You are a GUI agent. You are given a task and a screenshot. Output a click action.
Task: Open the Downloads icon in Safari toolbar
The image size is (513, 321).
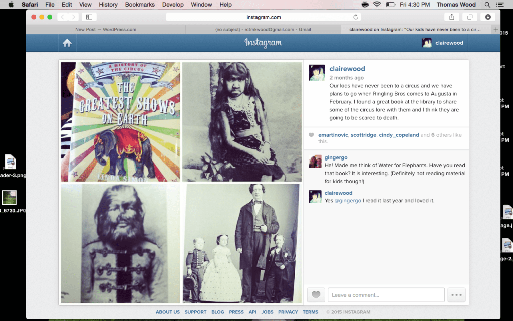(487, 16)
